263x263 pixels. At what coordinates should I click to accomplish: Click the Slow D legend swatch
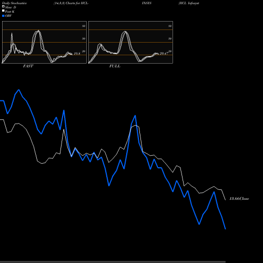(3, 6)
